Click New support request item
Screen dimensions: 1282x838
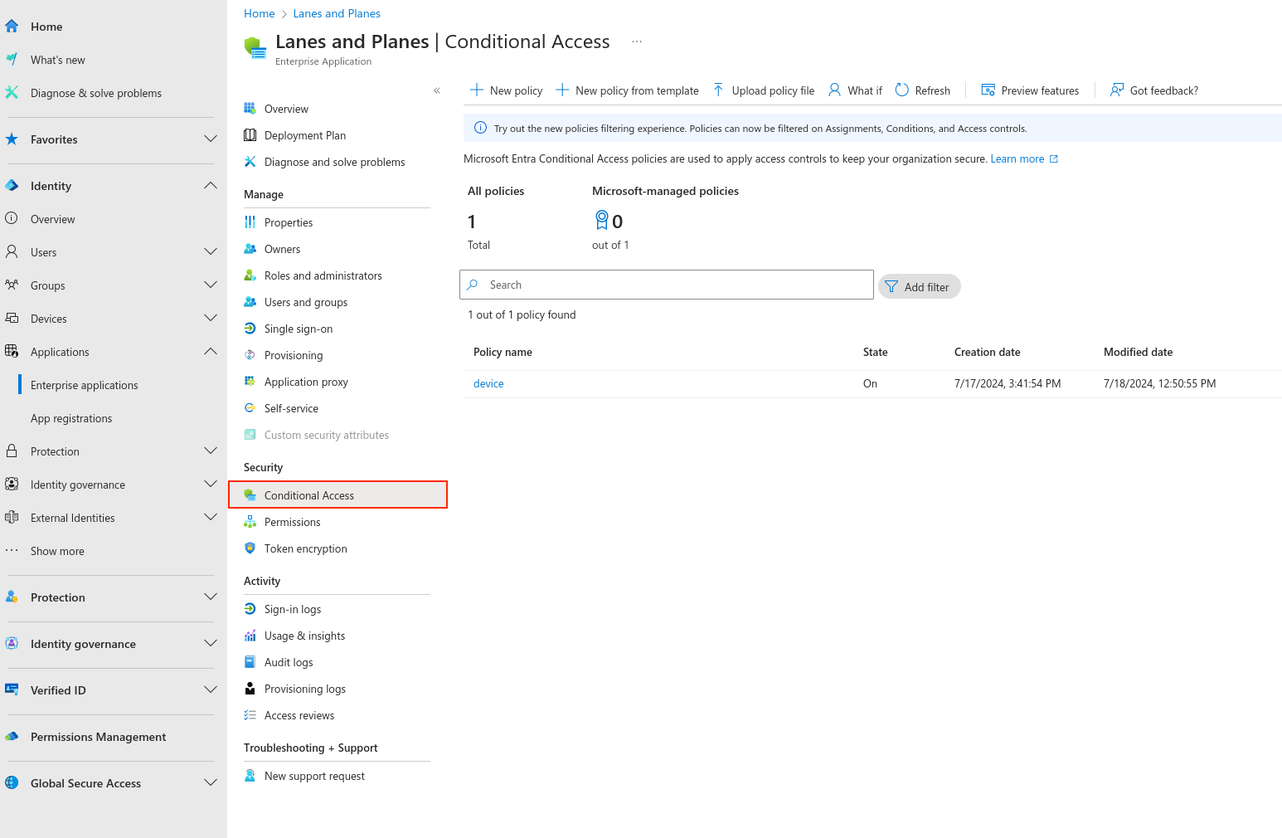click(x=314, y=776)
